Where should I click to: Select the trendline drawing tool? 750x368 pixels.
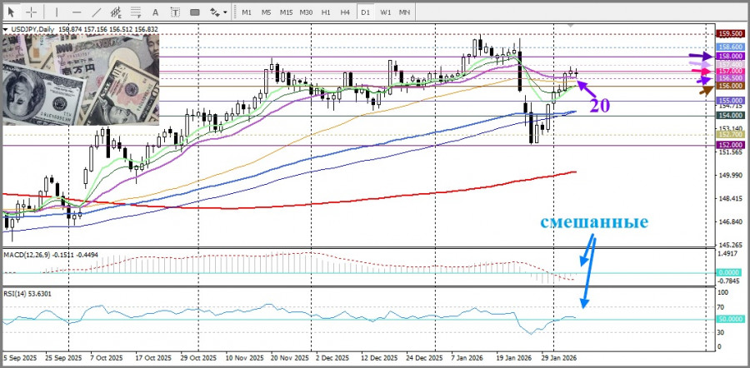pyautogui.click(x=97, y=12)
